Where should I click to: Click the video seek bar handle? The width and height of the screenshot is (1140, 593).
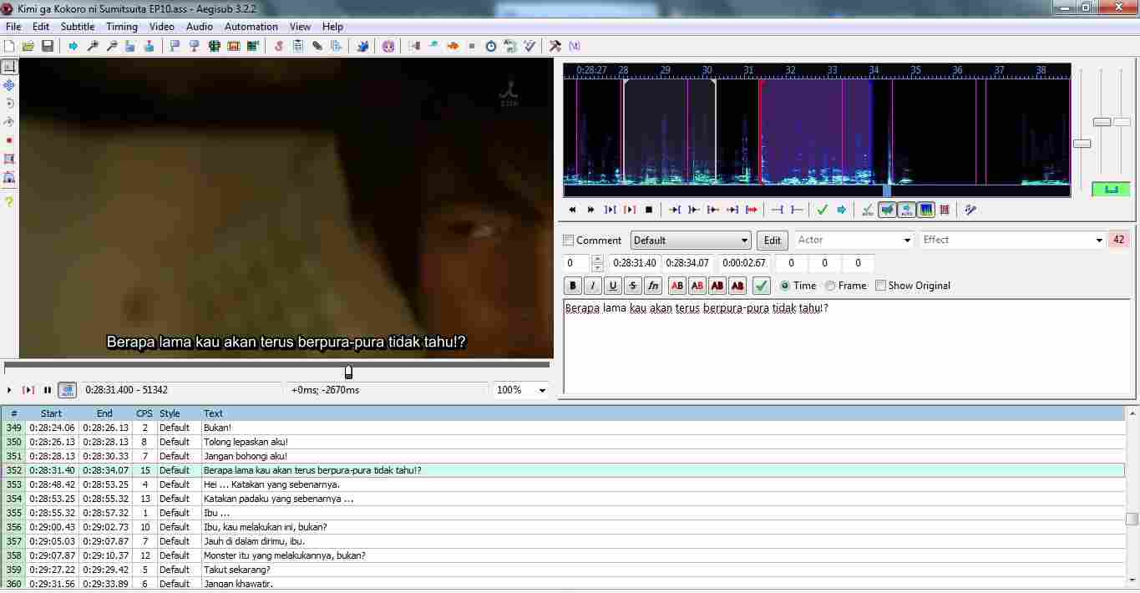(348, 372)
